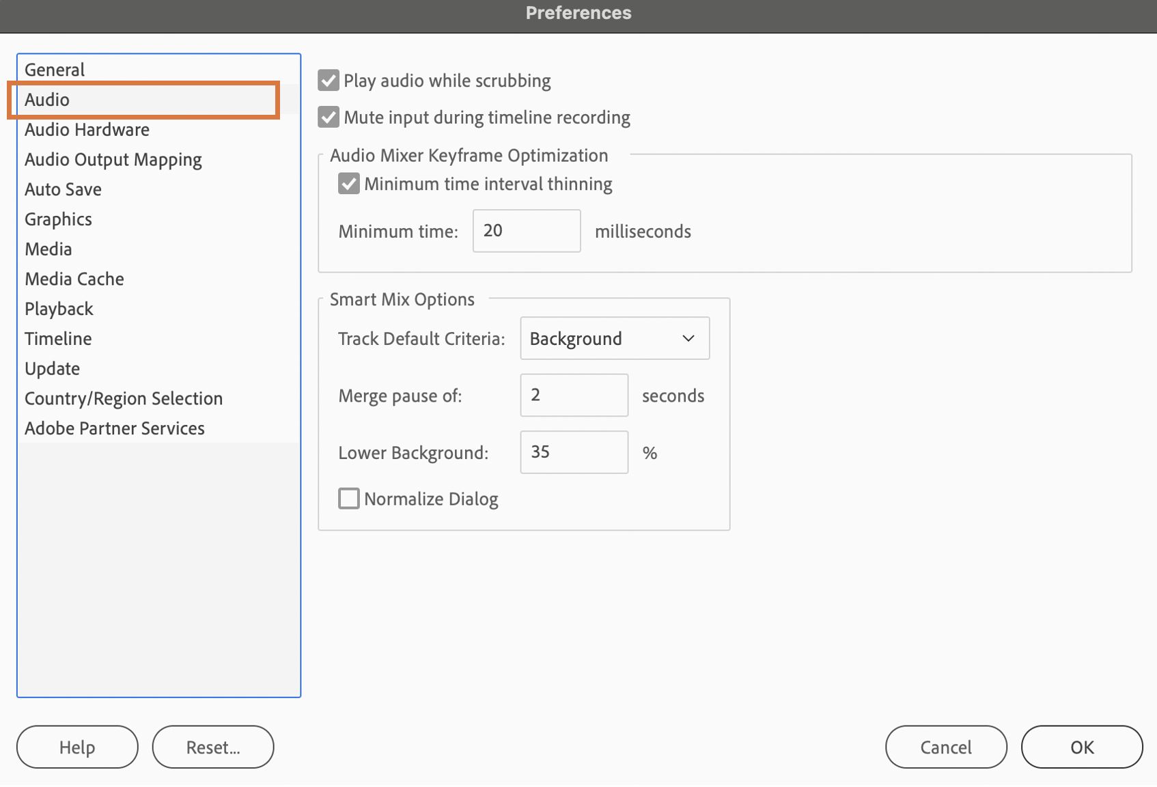1157x787 pixels.
Task: Click the Lower Background percent field
Action: click(574, 452)
